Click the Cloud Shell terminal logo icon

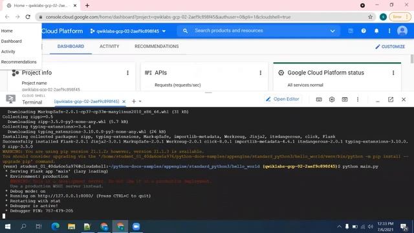11,99
